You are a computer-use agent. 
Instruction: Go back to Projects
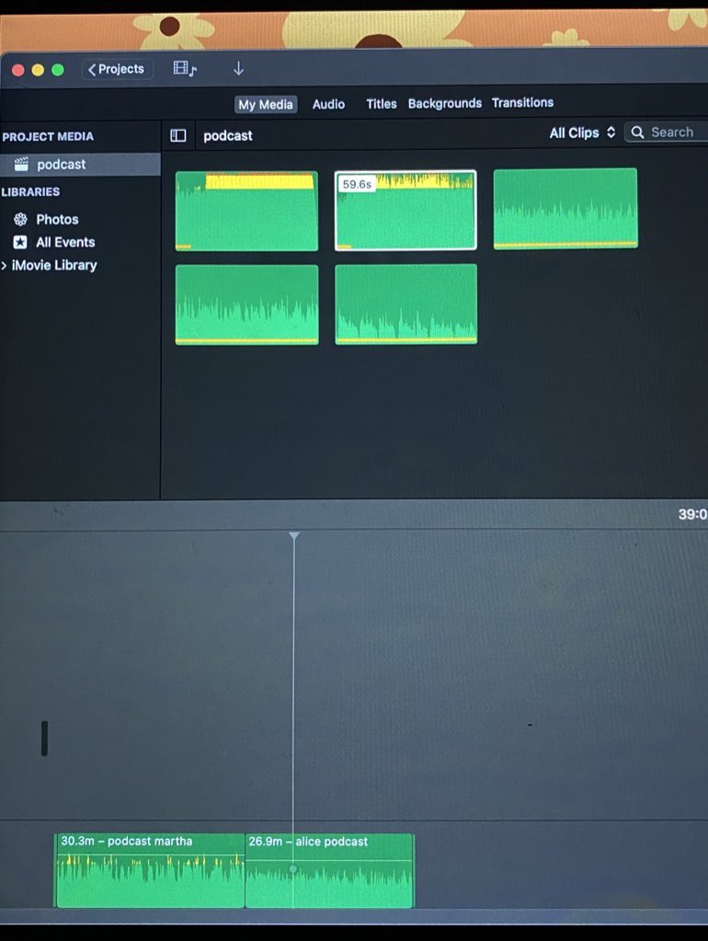coord(117,69)
